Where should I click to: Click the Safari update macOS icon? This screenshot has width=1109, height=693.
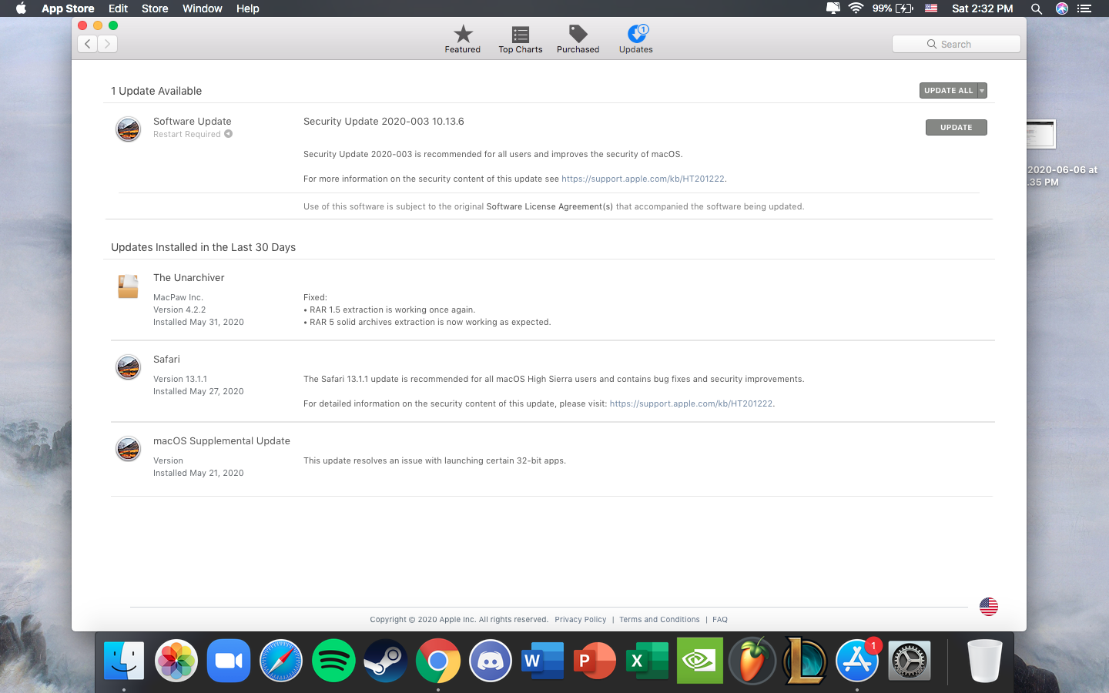point(128,367)
